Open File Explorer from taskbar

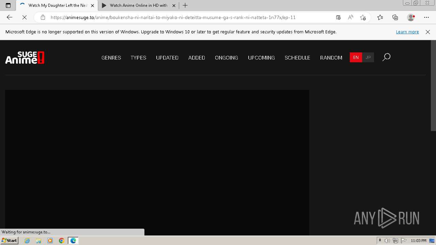[38, 241]
